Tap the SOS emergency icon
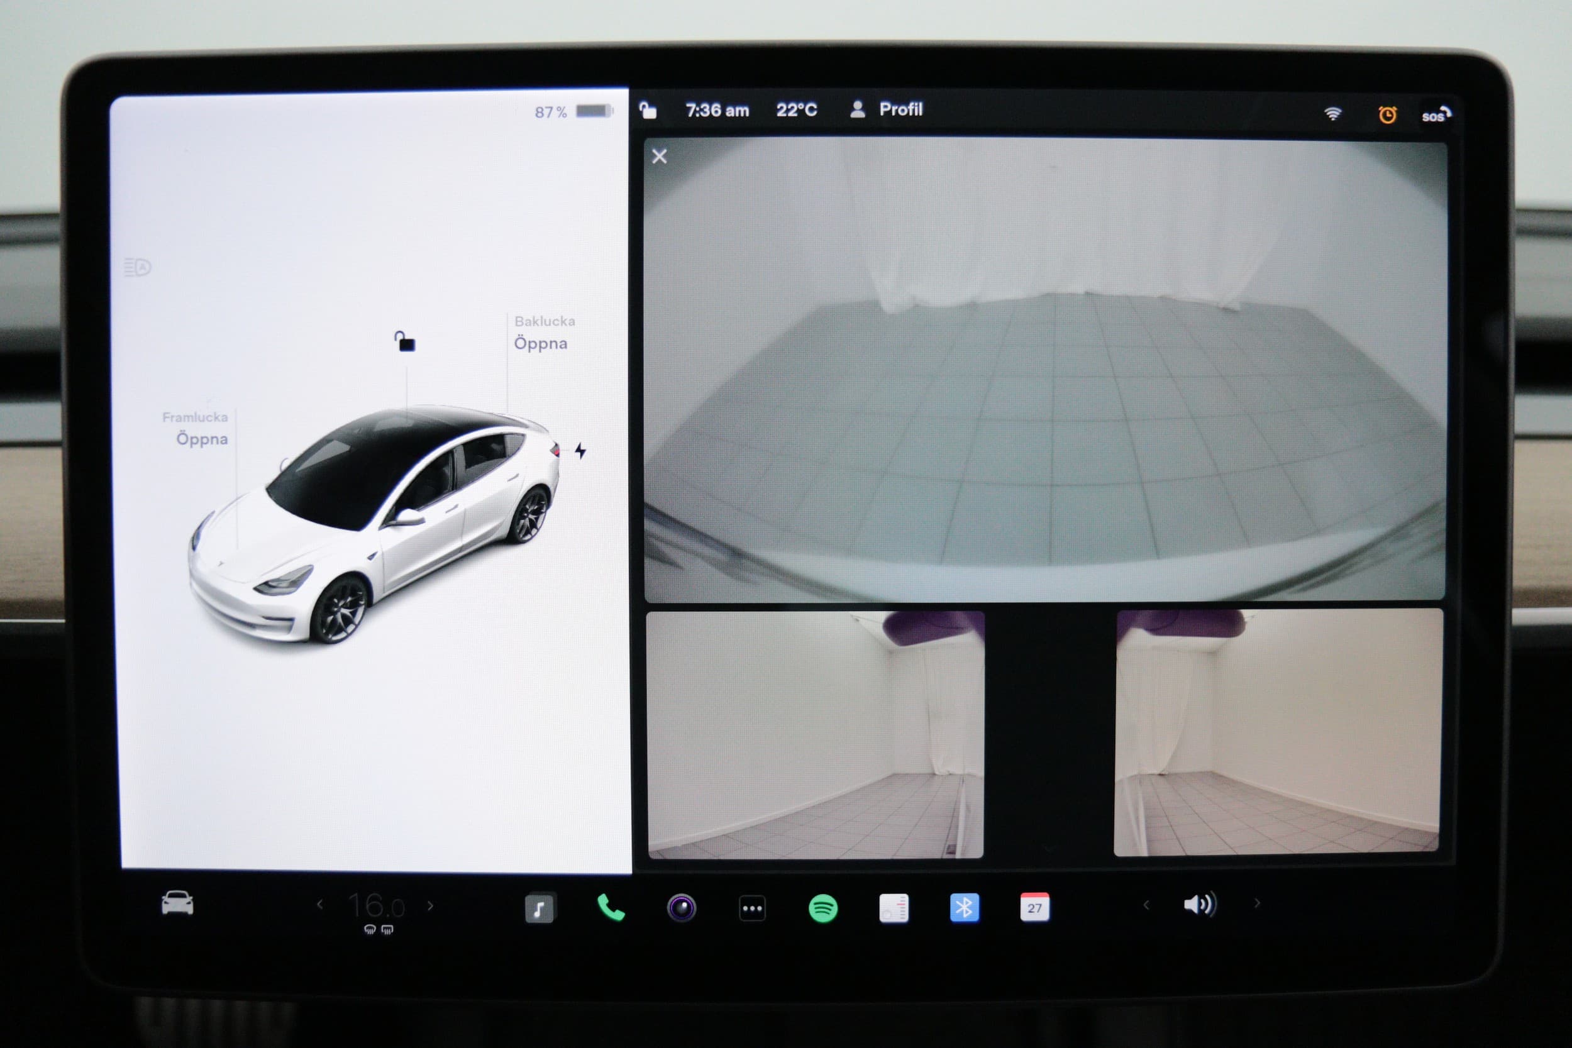This screenshot has width=1572, height=1048. click(1436, 115)
